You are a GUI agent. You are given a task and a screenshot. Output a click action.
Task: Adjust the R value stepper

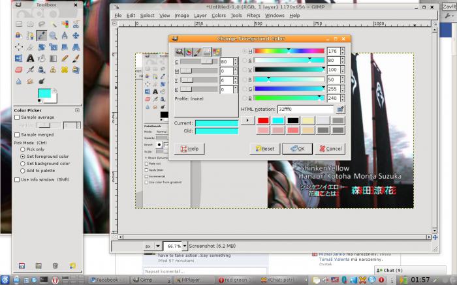(343, 80)
